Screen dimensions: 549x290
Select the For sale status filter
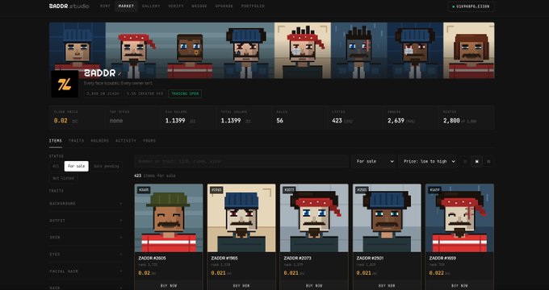click(77, 166)
